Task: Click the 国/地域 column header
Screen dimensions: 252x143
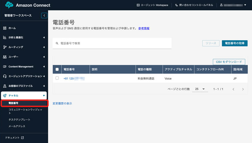Action: click(239, 69)
